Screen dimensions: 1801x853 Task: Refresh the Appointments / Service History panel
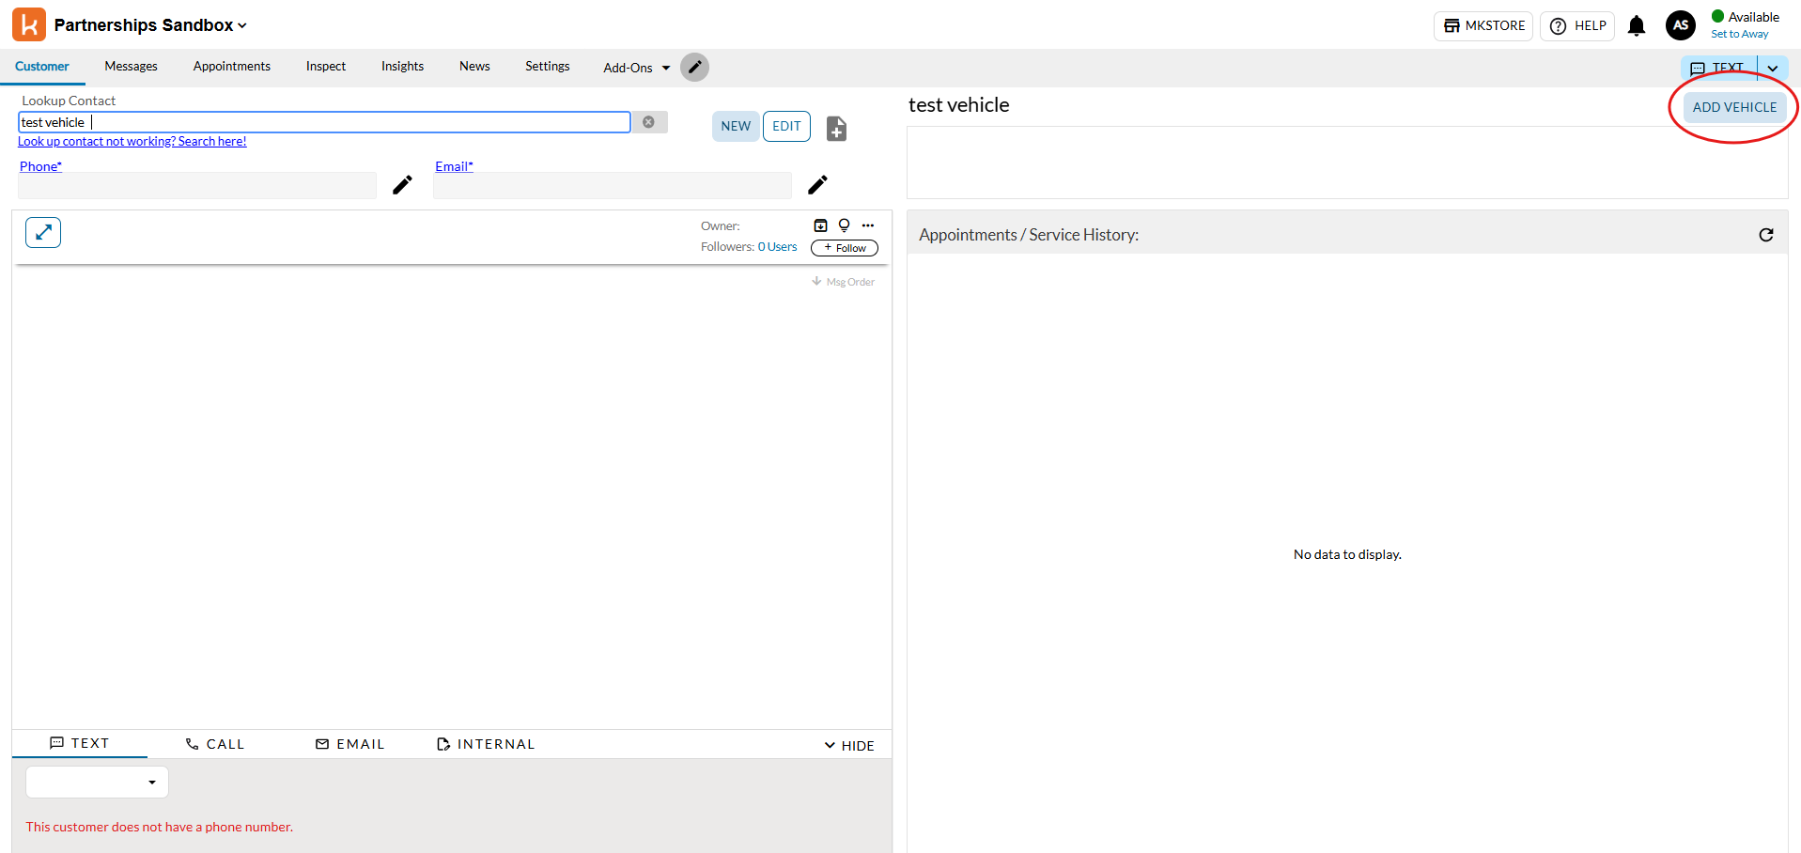1765,235
